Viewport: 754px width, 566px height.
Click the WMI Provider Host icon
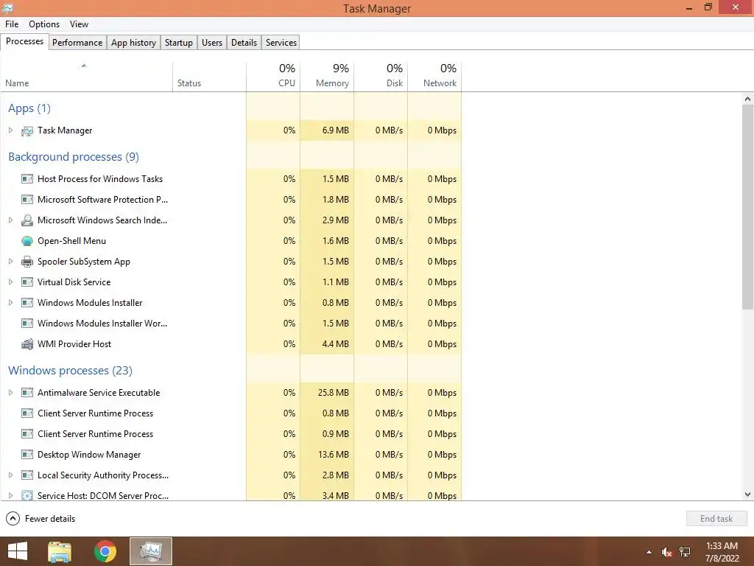27,345
